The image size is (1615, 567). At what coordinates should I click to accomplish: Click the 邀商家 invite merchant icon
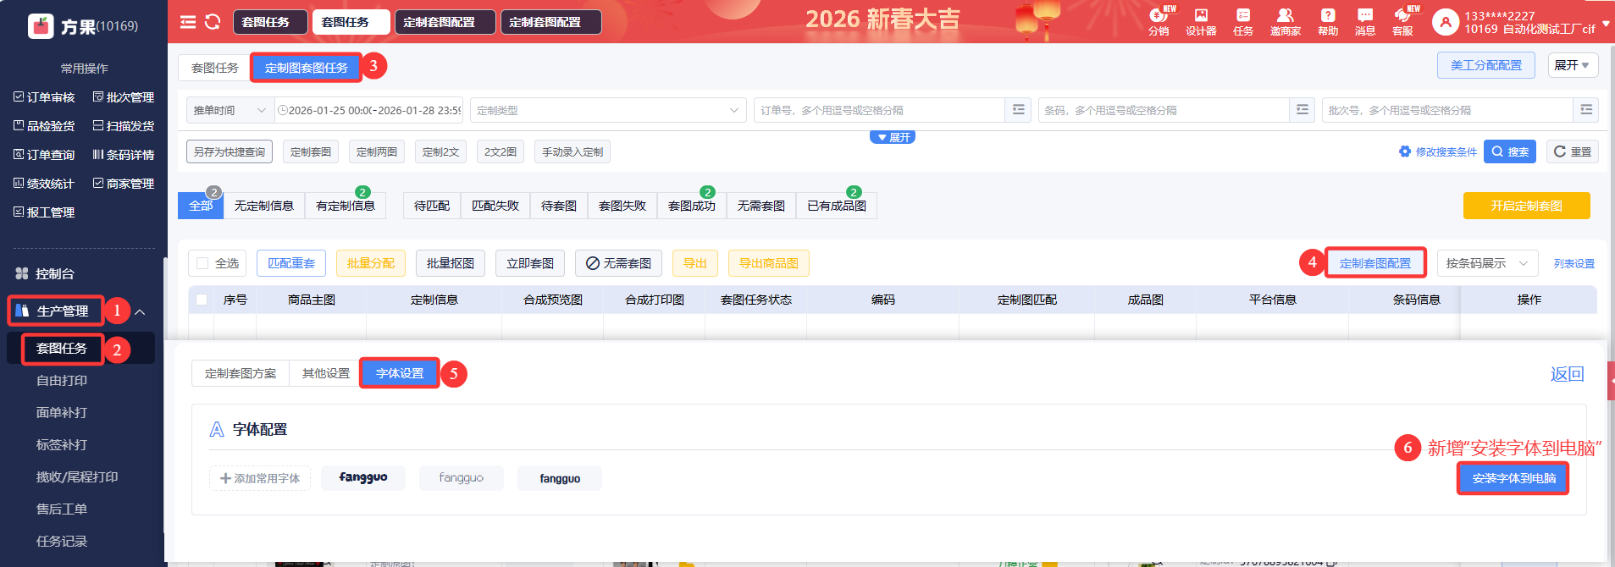[x=1285, y=22]
